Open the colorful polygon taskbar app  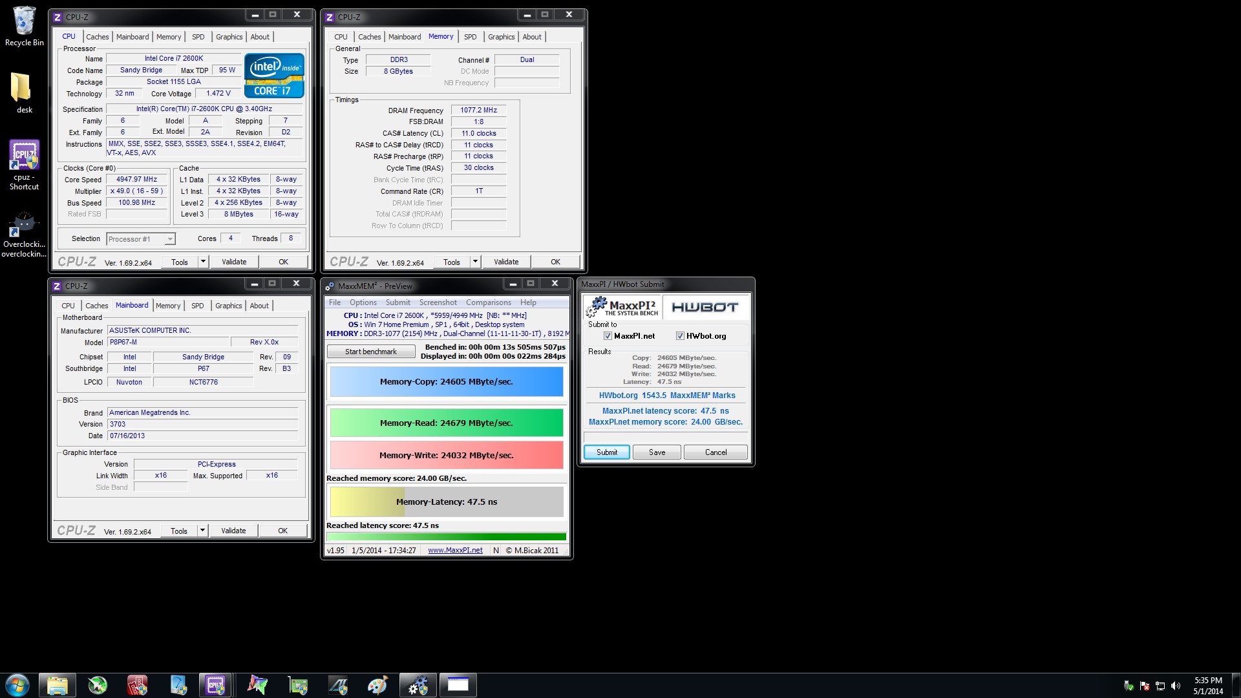click(x=257, y=685)
